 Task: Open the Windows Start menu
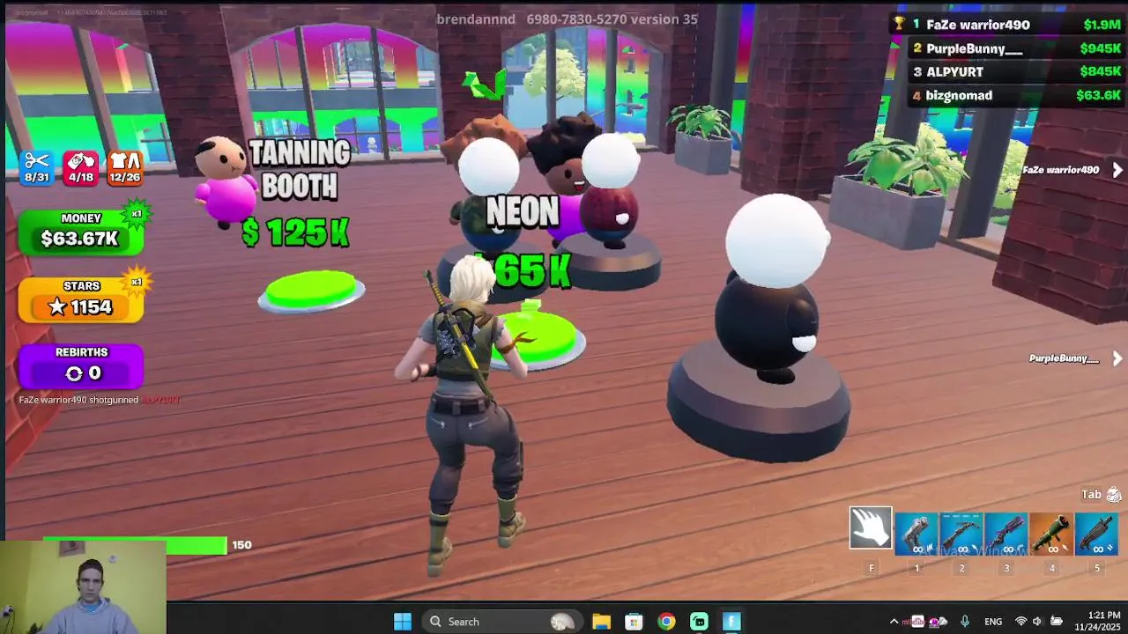(x=403, y=622)
